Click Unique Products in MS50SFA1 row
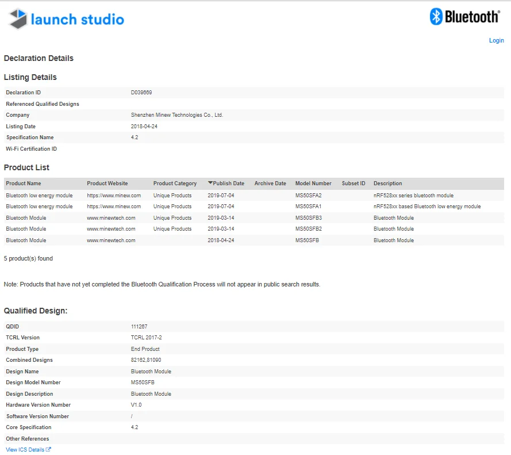 (x=172, y=207)
